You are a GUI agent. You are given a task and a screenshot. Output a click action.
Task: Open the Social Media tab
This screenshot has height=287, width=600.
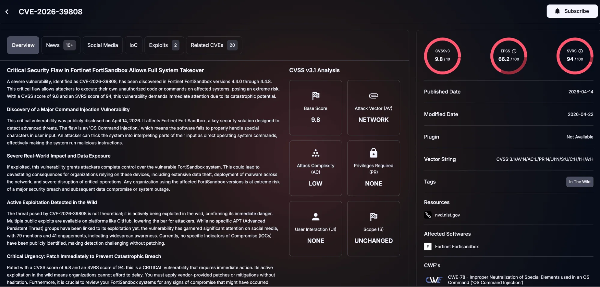(103, 45)
